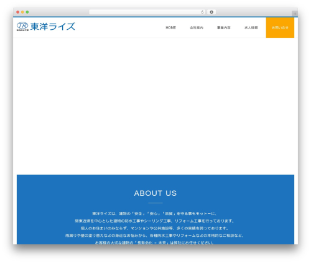Click the download icon beside the address bar
Viewport: 311px width, 263px height.
click(x=211, y=12)
